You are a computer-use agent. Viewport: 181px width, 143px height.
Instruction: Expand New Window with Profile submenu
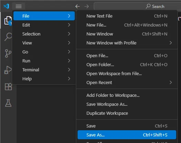point(127,43)
